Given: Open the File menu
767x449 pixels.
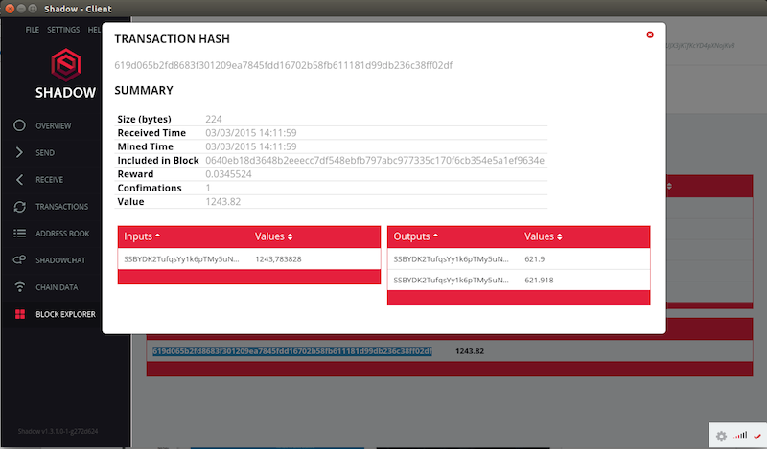Looking at the screenshot, I should pyautogui.click(x=33, y=30).
